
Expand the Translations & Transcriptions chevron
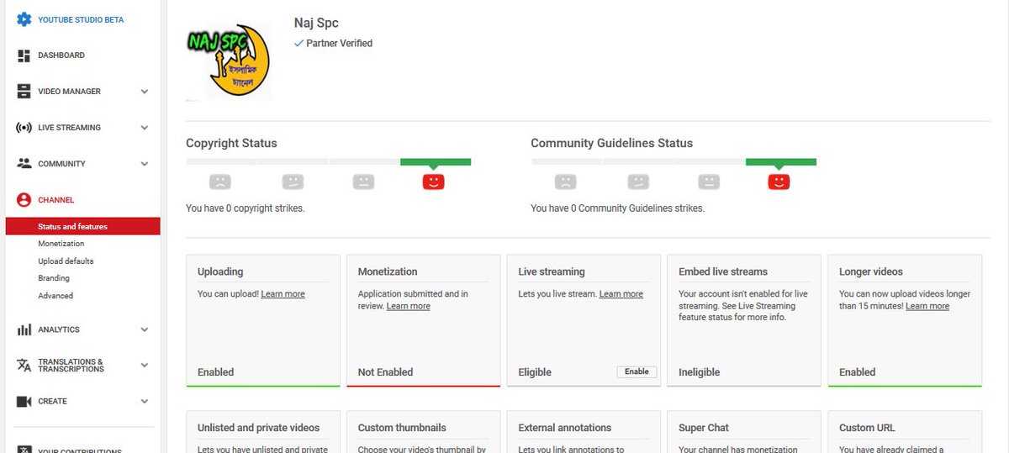tap(145, 366)
